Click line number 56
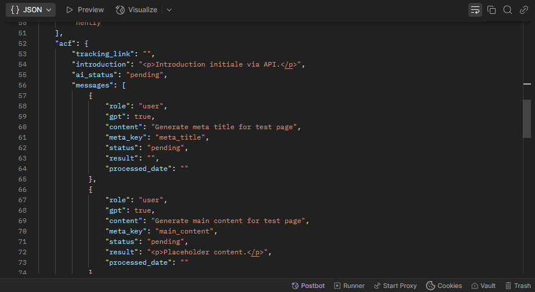 click(x=22, y=85)
